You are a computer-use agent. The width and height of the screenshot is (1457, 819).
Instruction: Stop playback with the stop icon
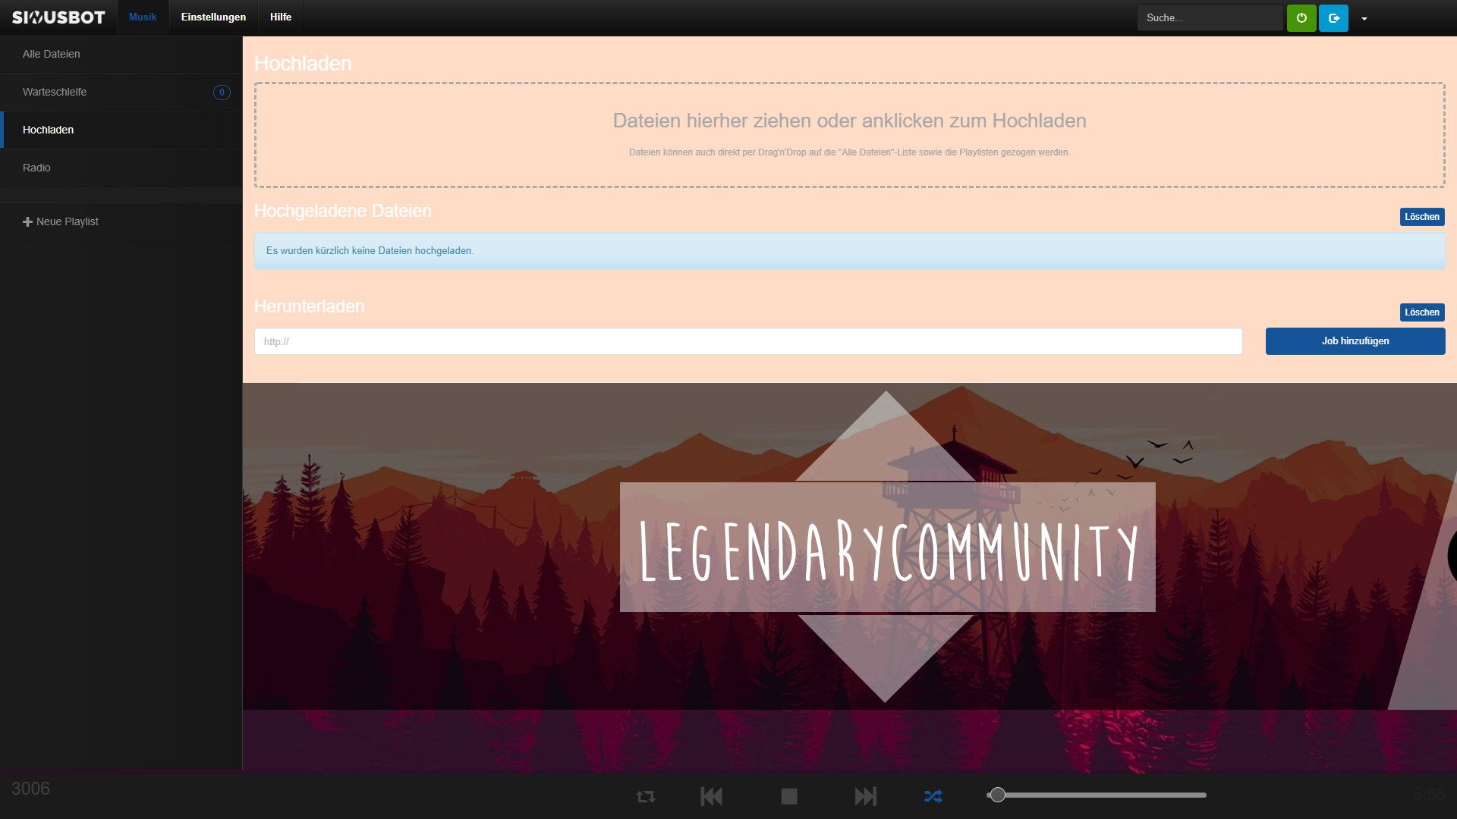(x=789, y=796)
